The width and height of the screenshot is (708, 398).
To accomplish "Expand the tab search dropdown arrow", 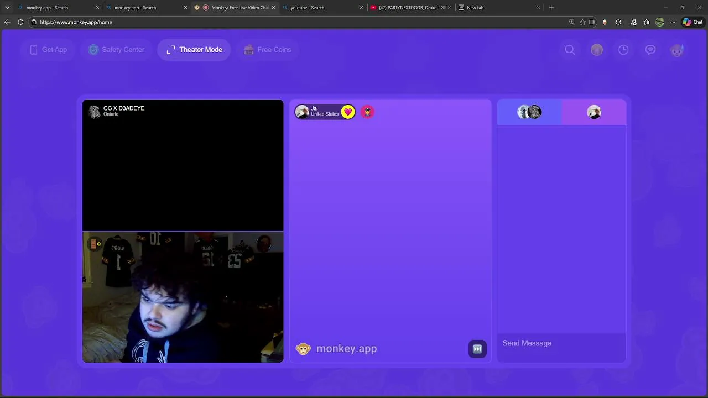I will [7, 8].
